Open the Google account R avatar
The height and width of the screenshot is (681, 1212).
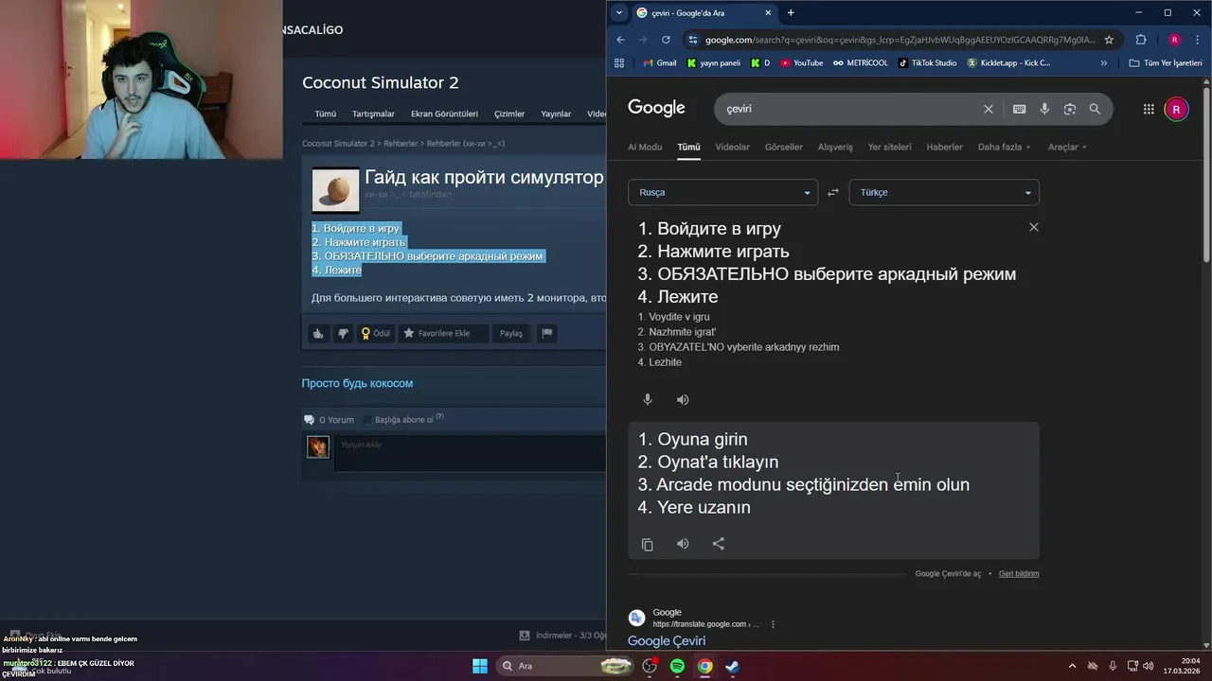1176,109
